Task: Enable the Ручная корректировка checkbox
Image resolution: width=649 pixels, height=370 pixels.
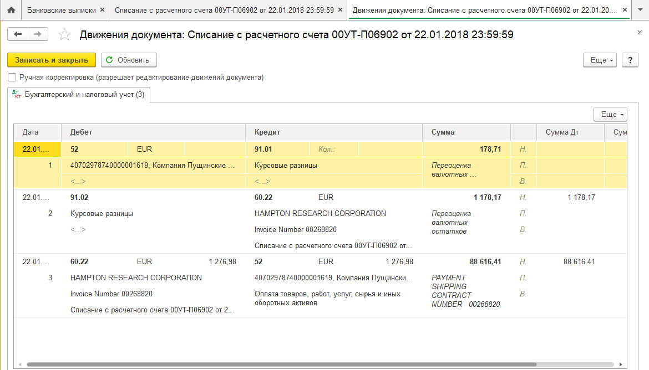Action: [12, 78]
